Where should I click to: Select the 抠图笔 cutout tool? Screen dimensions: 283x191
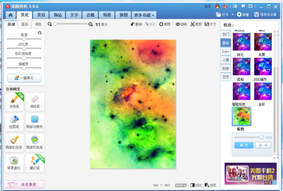pos(14,122)
